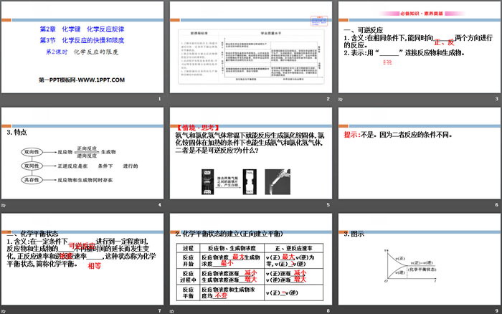This screenshot has height=314, width=502.
Task: Click slide number 9 label
Action: (x=496, y=311)
